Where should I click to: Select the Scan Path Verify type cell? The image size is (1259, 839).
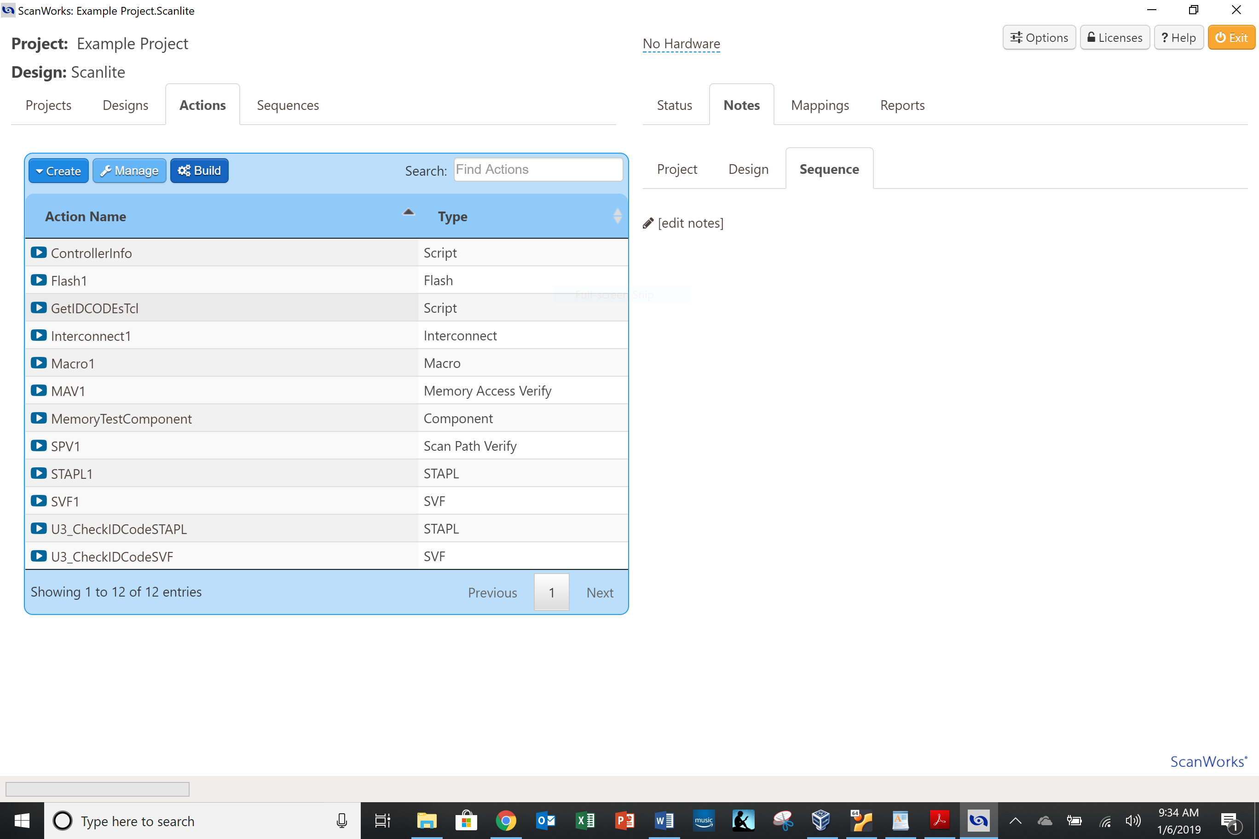tap(523, 446)
